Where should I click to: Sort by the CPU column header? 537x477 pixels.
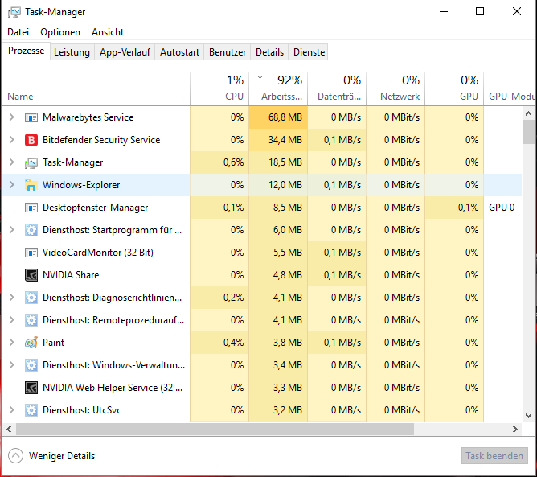pos(219,89)
